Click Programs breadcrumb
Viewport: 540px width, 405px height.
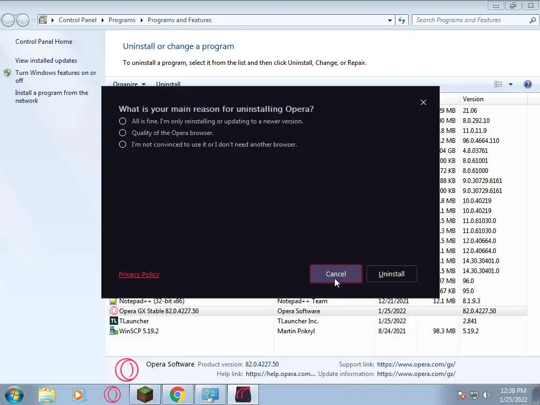(x=122, y=20)
